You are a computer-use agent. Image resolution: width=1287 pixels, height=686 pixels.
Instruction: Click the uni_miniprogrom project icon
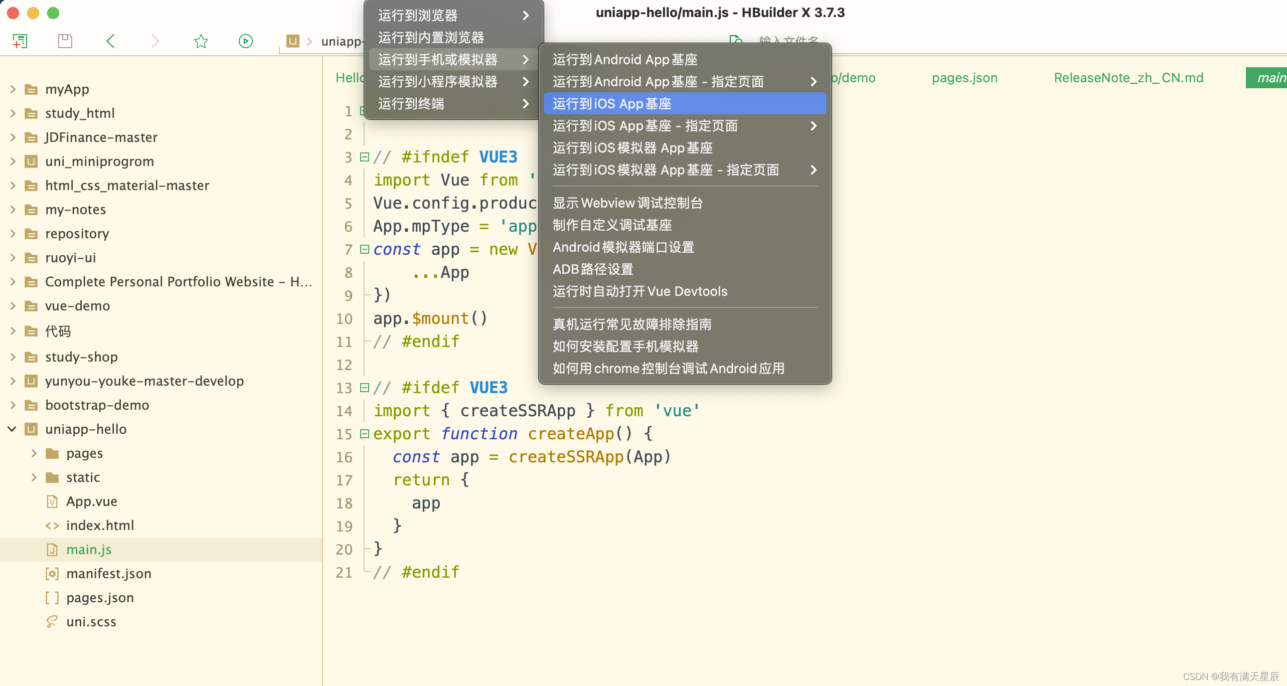click(x=31, y=161)
